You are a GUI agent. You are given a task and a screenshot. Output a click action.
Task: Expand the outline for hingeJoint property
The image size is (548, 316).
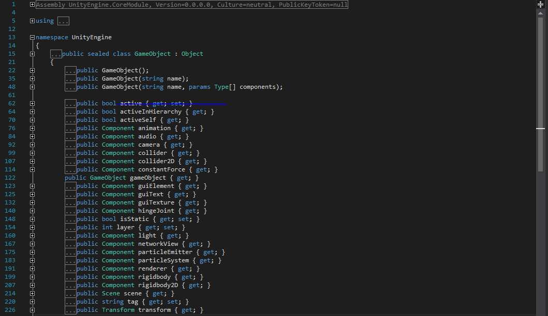[32, 211]
